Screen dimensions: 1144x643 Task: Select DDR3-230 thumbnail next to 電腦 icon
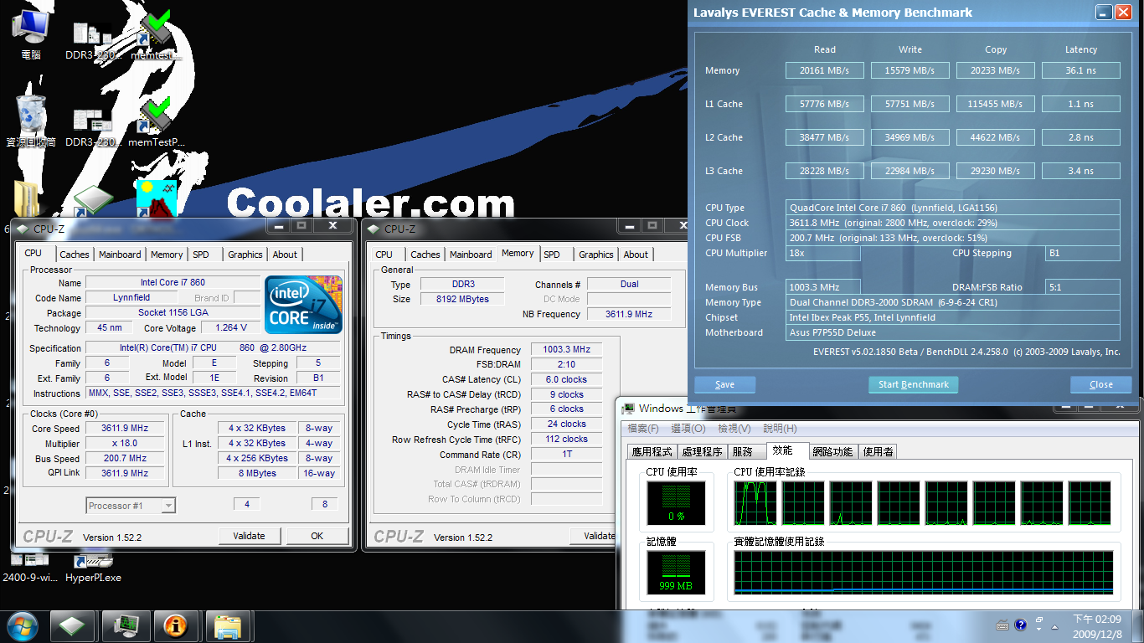pyautogui.click(x=93, y=40)
